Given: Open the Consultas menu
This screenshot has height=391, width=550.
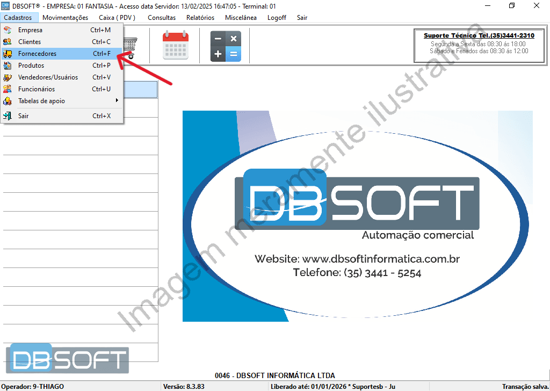Looking at the screenshot, I should [162, 18].
